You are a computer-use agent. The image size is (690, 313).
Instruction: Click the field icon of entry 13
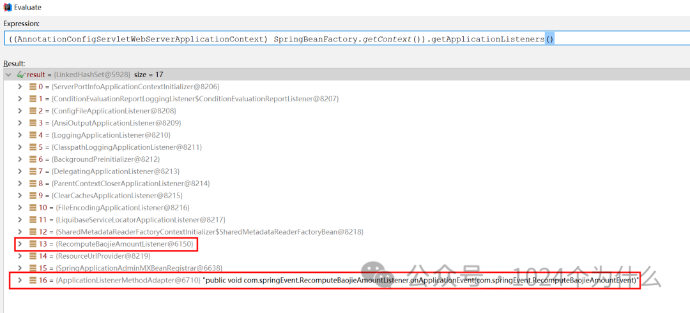coord(33,244)
